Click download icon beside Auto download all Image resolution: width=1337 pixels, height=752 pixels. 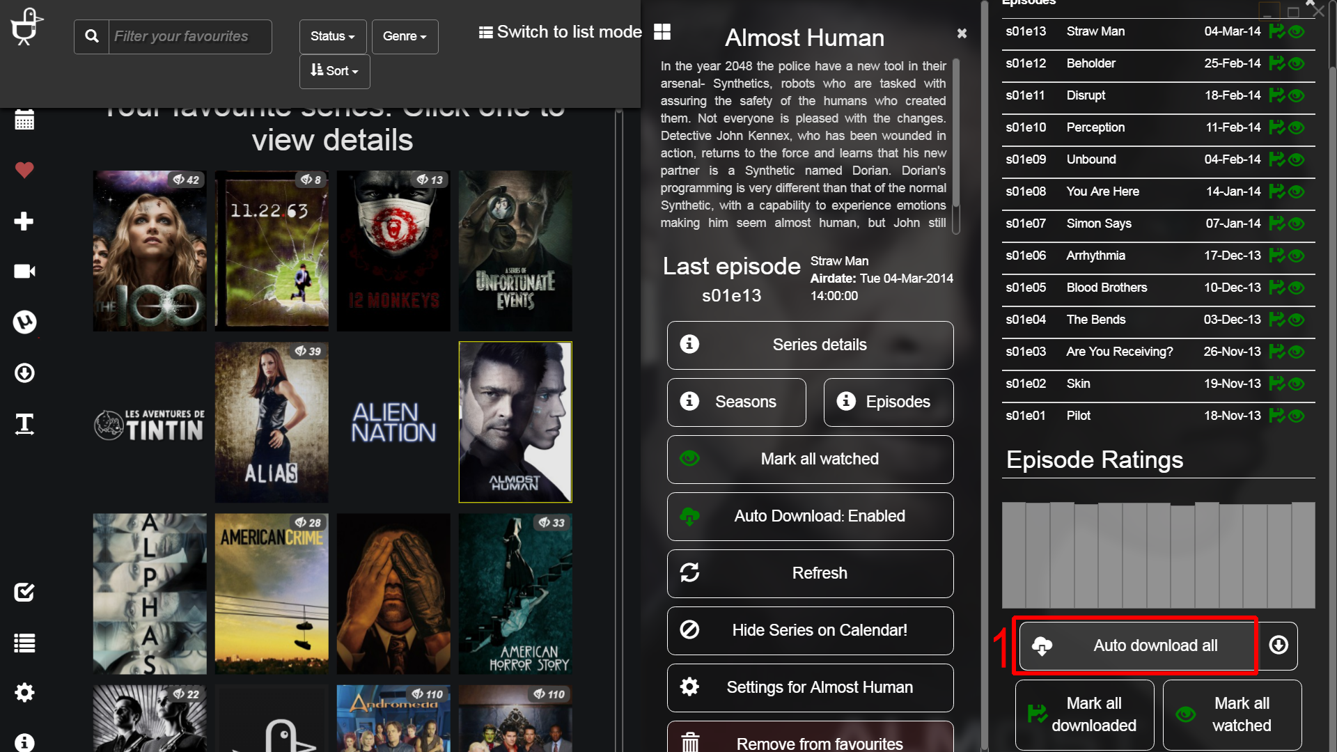tap(1279, 645)
